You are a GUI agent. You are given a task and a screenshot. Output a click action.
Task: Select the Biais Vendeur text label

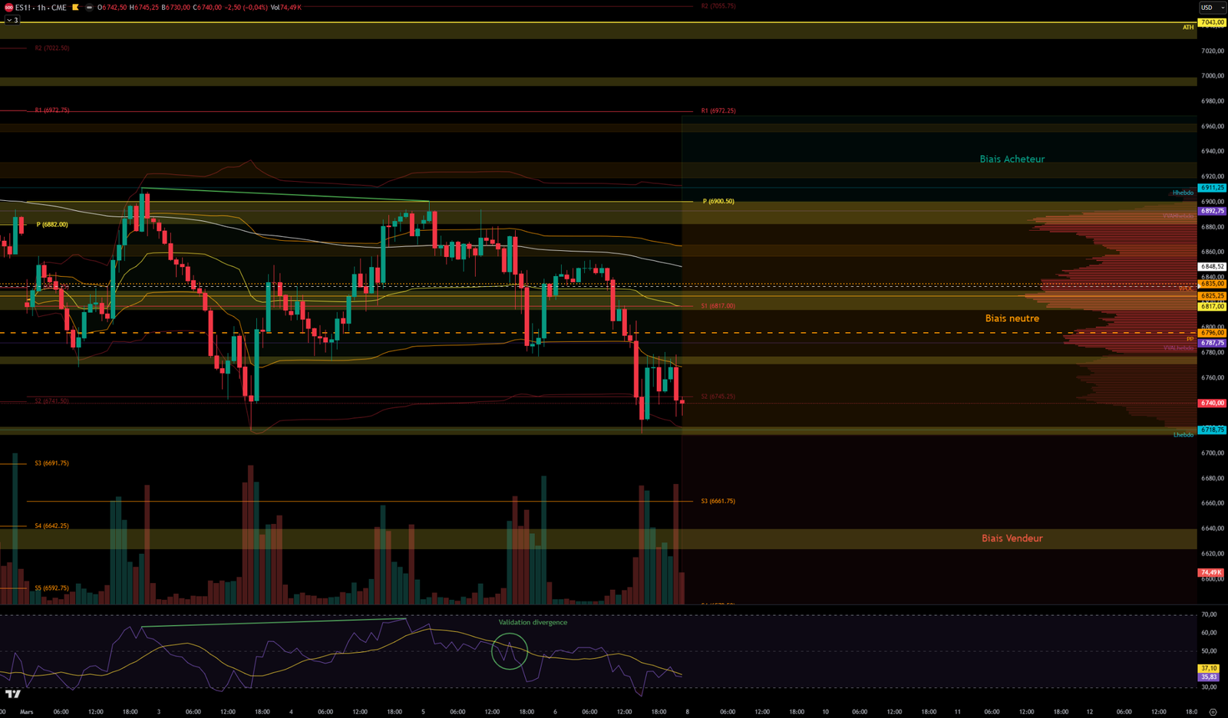[1012, 538]
